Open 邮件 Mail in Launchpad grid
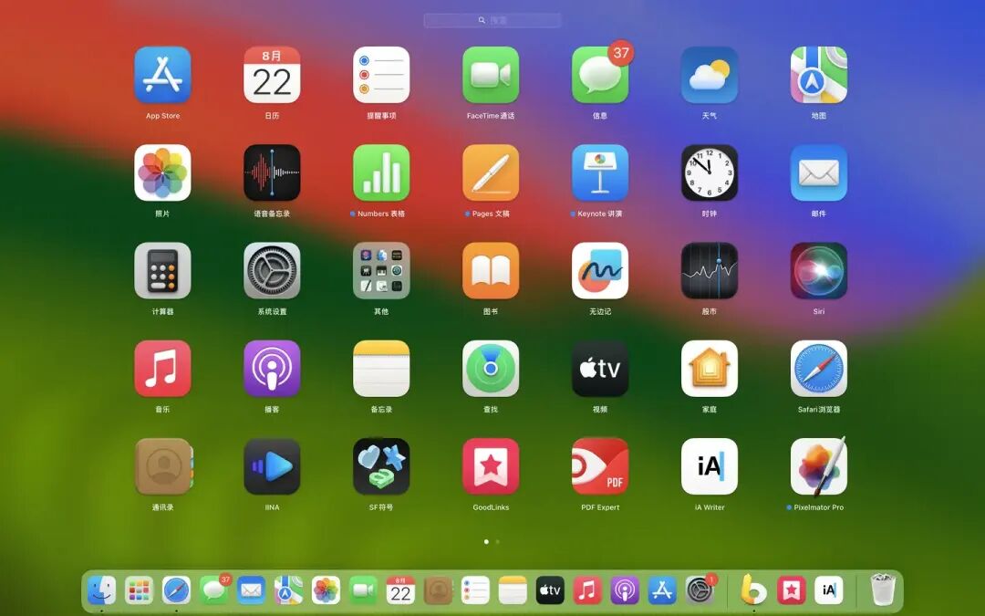Screen dimensions: 985x616 tap(818, 172)
